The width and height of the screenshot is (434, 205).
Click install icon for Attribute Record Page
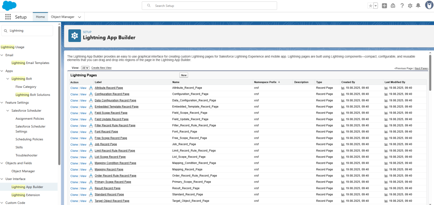[x=91, y=88]
